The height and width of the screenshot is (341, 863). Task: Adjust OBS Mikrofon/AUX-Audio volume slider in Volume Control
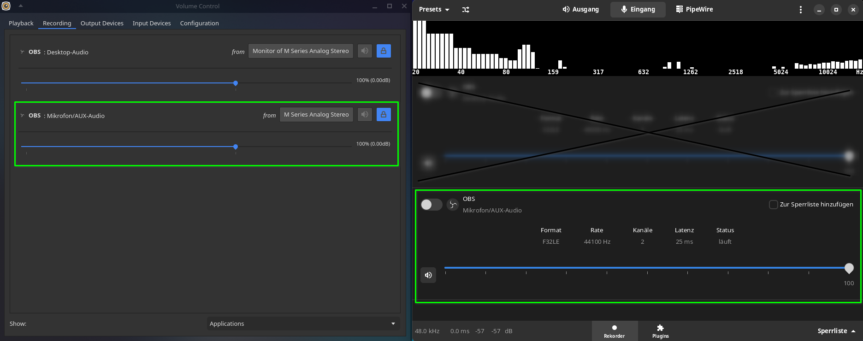(x=186, y=147)
